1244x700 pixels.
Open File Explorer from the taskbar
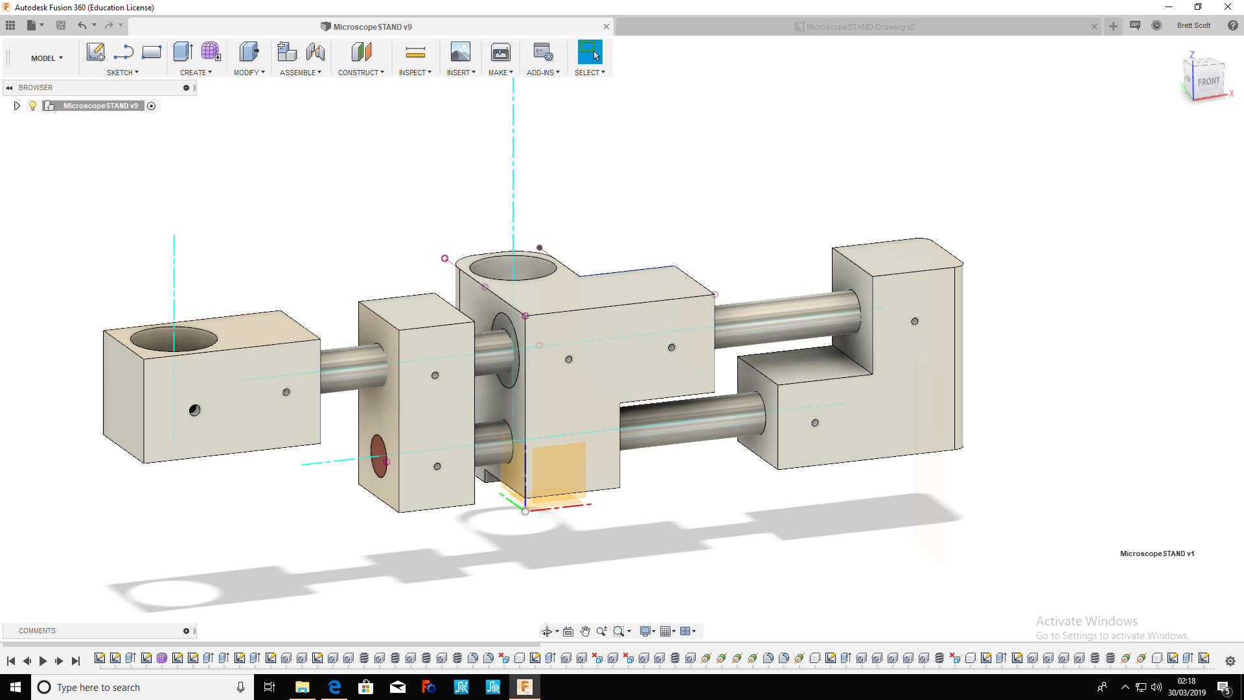click(x=302, y=687)
